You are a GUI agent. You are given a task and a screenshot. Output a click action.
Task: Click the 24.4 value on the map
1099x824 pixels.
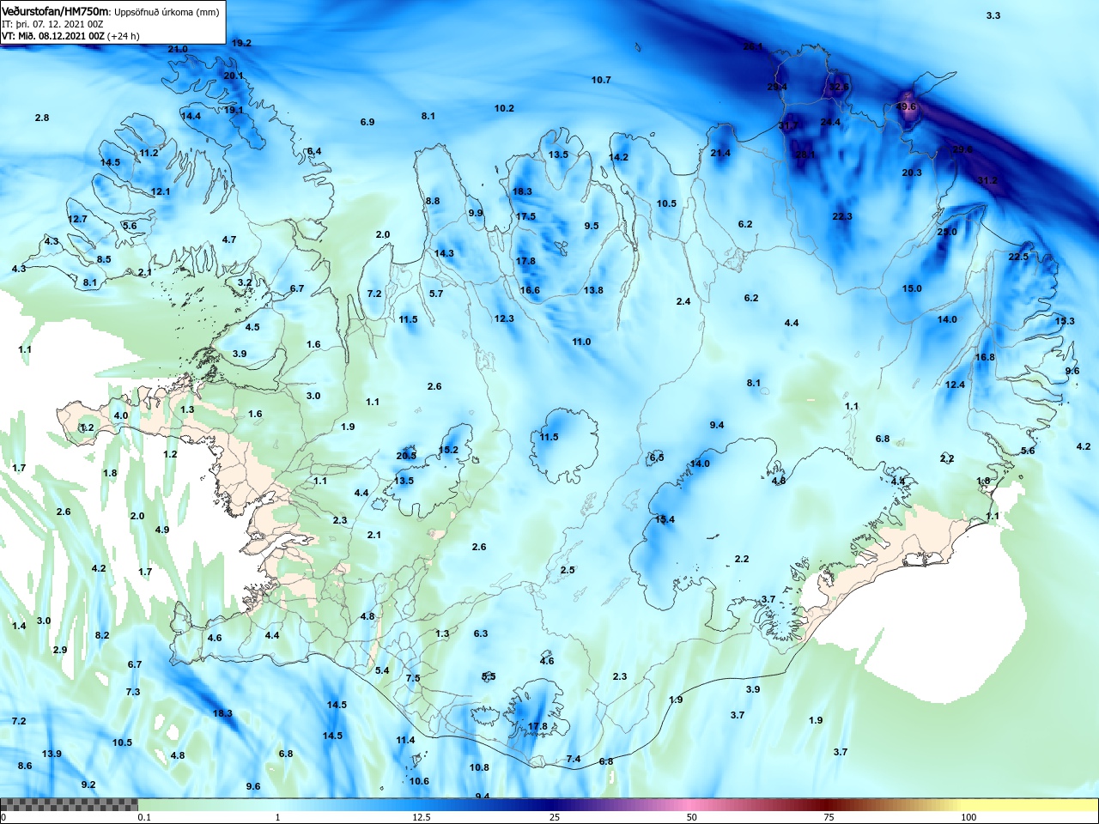830,122
